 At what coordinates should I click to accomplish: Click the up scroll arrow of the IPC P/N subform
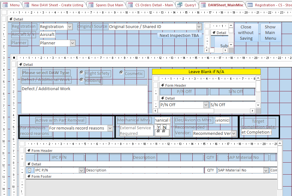[280, 143]
